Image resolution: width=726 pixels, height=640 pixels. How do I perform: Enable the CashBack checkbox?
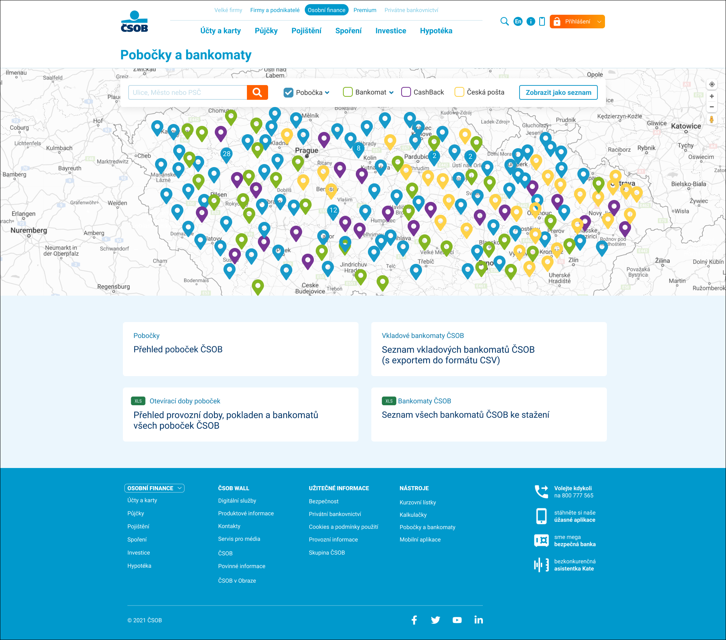point(406,92)
